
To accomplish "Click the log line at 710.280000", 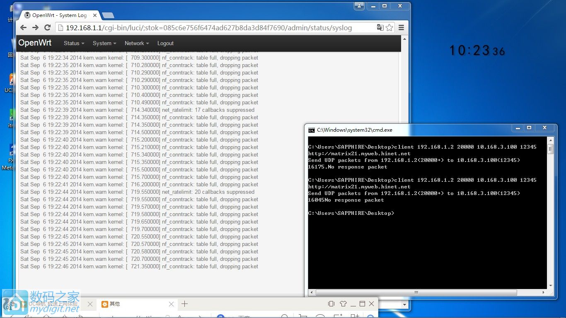I will [139, 65].
